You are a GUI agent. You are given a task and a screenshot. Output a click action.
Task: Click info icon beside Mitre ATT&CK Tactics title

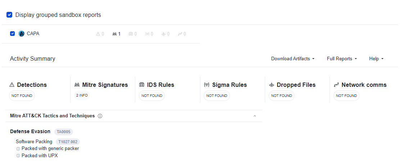(x=100, y=116)
